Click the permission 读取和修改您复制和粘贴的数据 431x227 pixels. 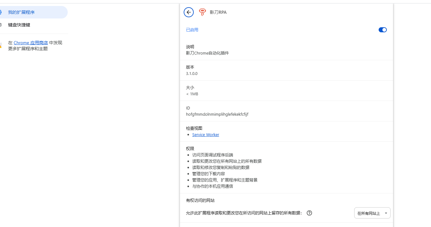[x=221, y=167]
